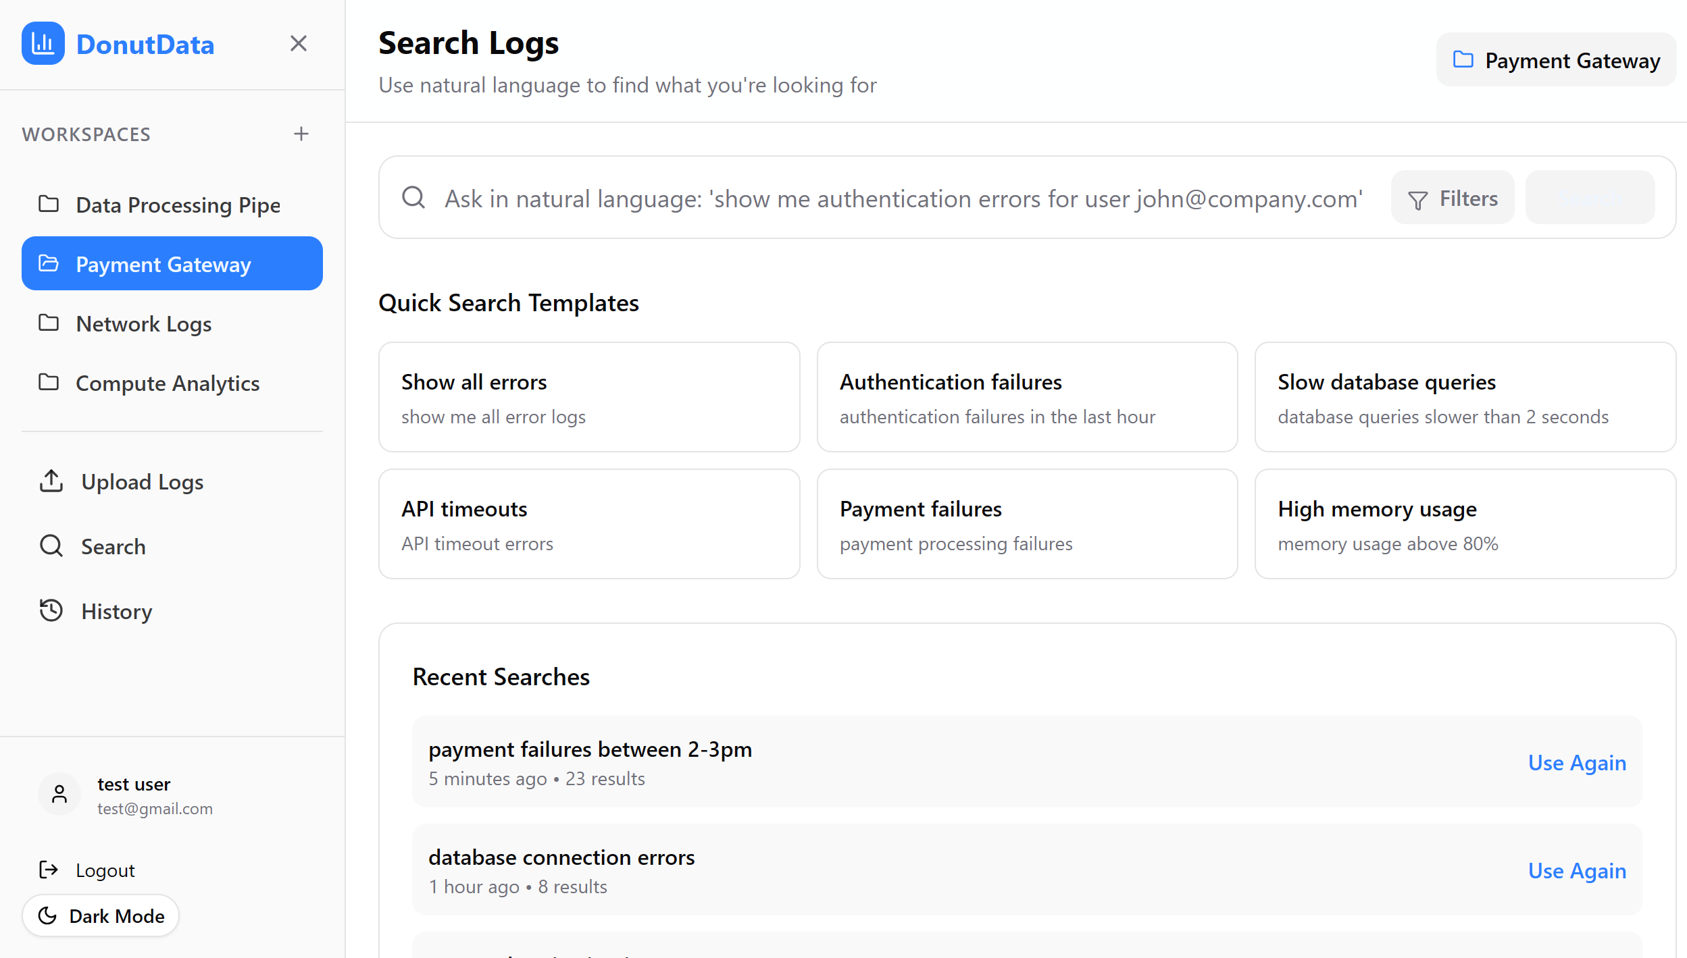Focus the natural language search field

point(903,198)
